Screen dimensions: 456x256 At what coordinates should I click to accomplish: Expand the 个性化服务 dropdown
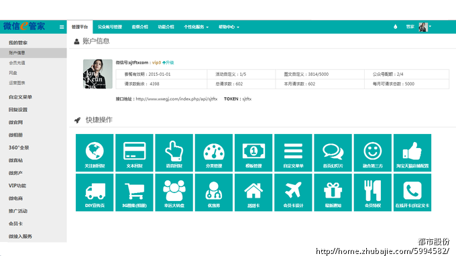(x=196, y=27)
